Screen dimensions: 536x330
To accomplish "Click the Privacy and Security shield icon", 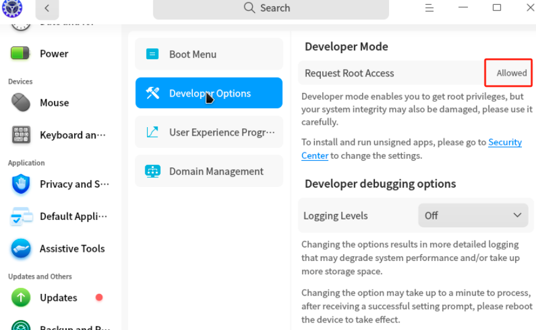I will [21, 184].
